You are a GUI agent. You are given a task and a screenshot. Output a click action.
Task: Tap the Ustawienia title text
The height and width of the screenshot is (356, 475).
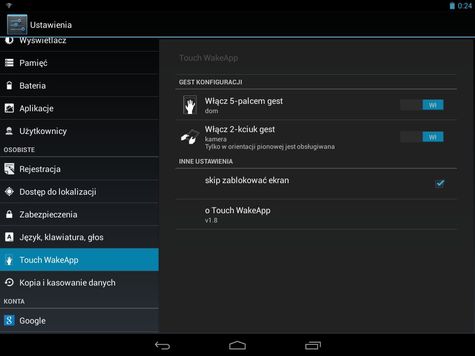pos(51,25)
